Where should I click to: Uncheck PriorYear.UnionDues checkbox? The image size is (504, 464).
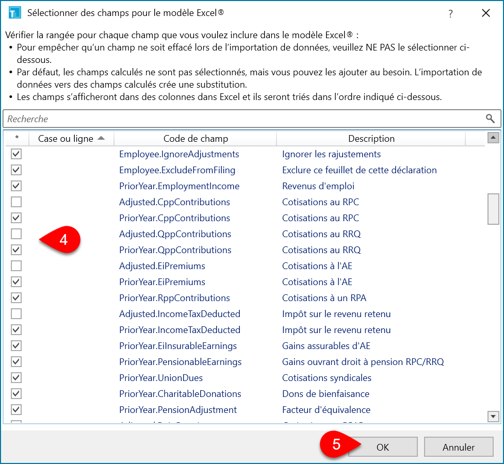click(x=16, y=377)
